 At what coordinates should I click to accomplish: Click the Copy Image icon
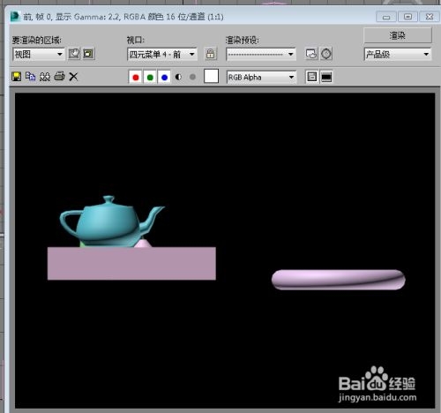click(30, 77)
